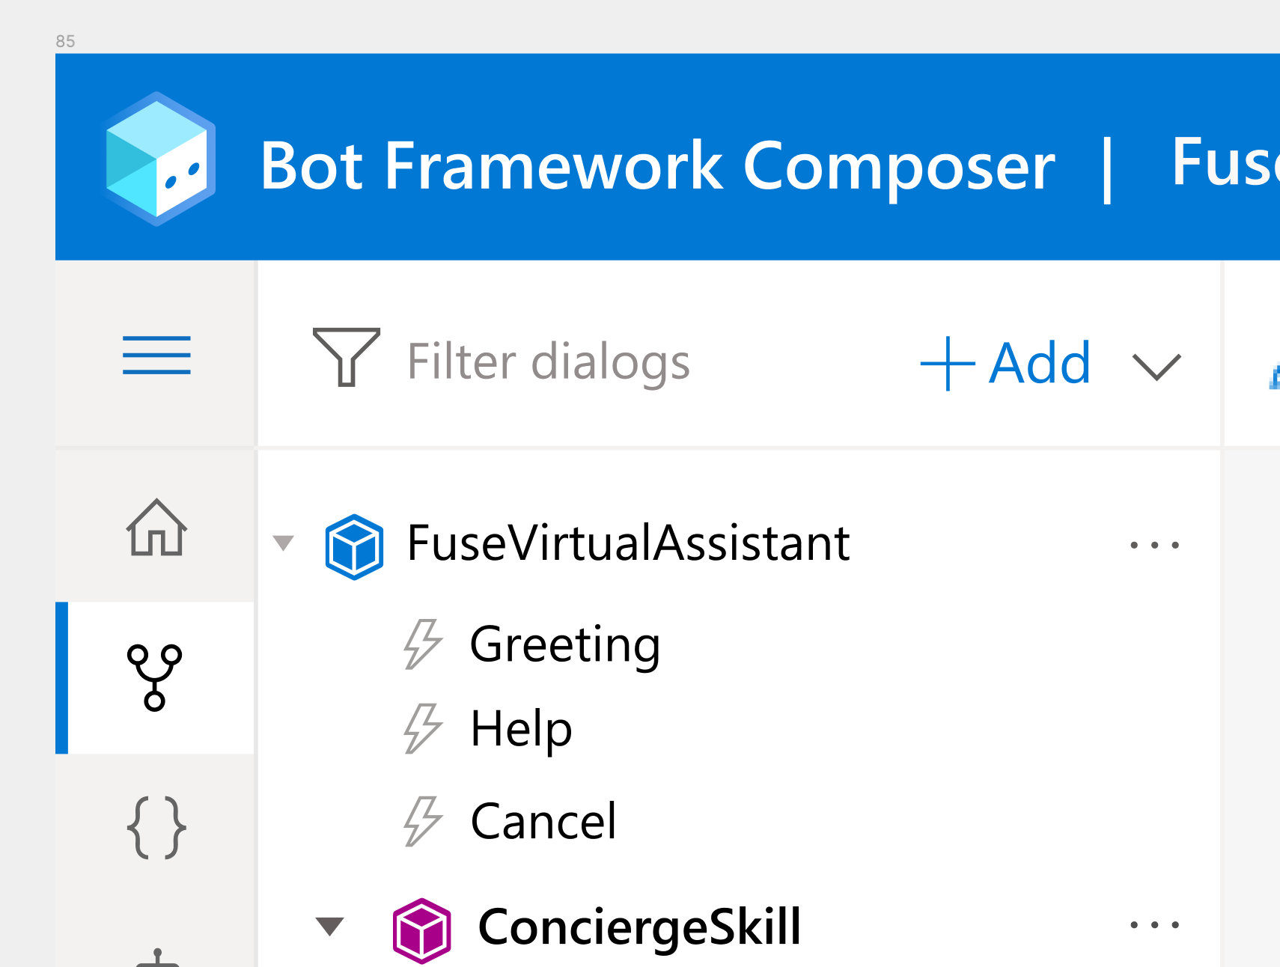This screenshot has width=1280, height=967.
Task: Open the Dialogs design view icon
Action: click(x=155, y=676)
